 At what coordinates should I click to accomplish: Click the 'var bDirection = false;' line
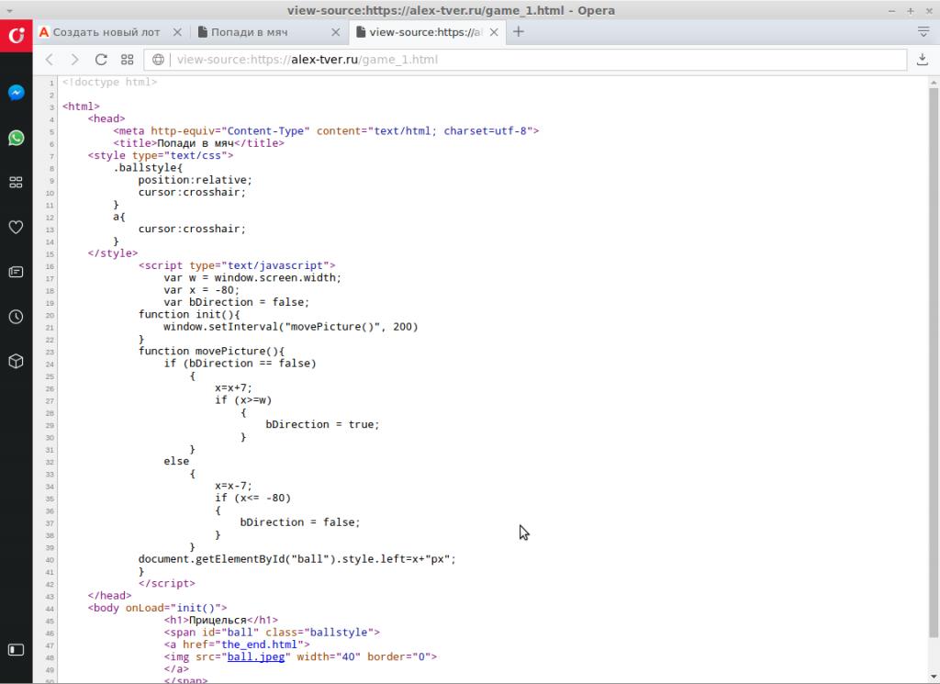pyautogui.click(x=236, y=301)
